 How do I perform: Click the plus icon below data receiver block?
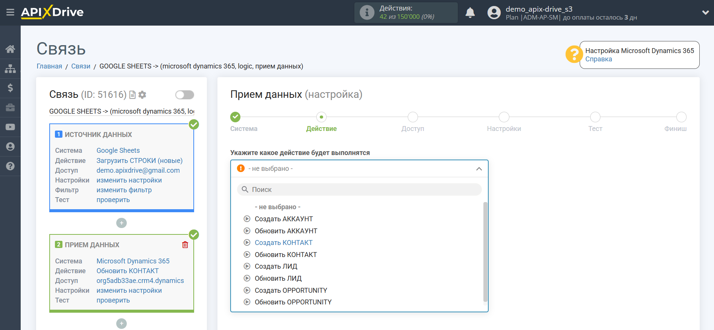point(122,324)
